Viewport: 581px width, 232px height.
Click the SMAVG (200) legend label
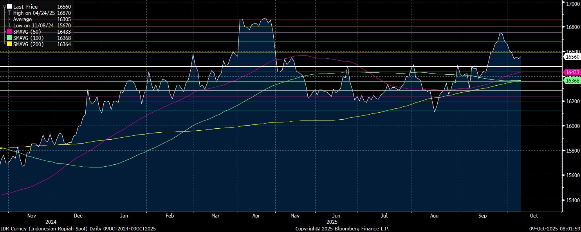coord(28,44)
